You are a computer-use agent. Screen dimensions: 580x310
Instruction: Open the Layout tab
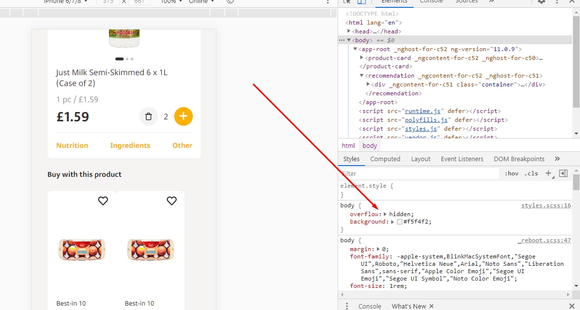click(421, 159)
